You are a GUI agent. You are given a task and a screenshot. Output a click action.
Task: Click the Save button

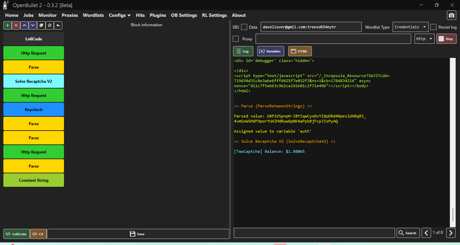(x=138, y=234)
